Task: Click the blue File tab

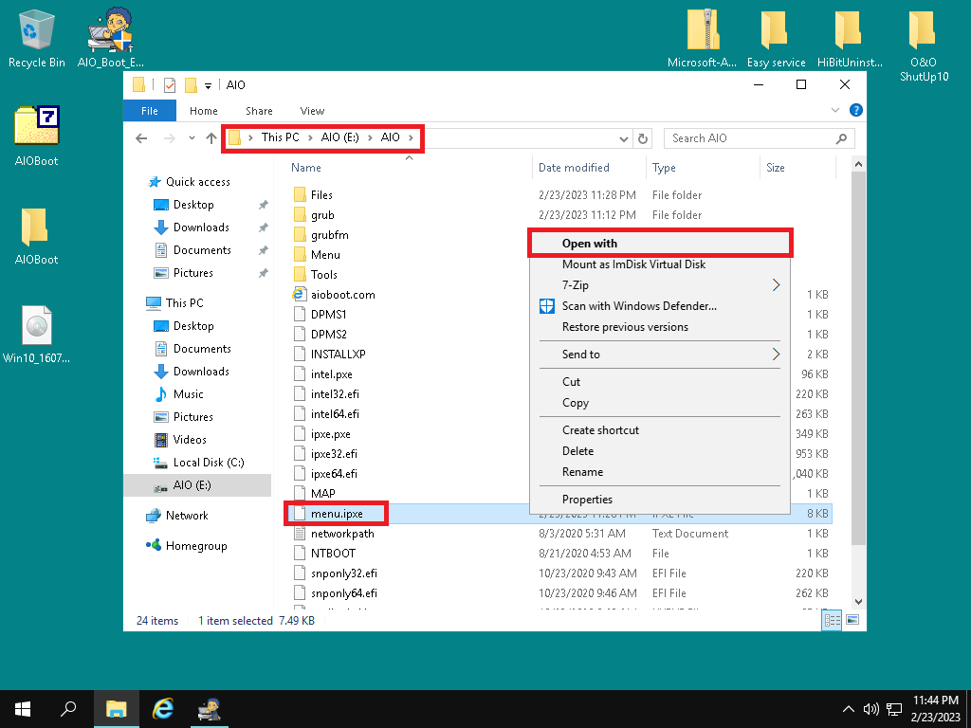Action: click(x=150, y=111)
